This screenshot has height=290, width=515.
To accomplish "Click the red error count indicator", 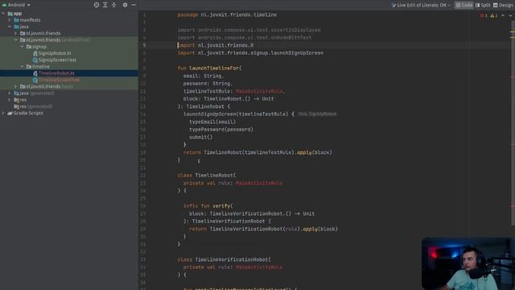I will [484, 15].
